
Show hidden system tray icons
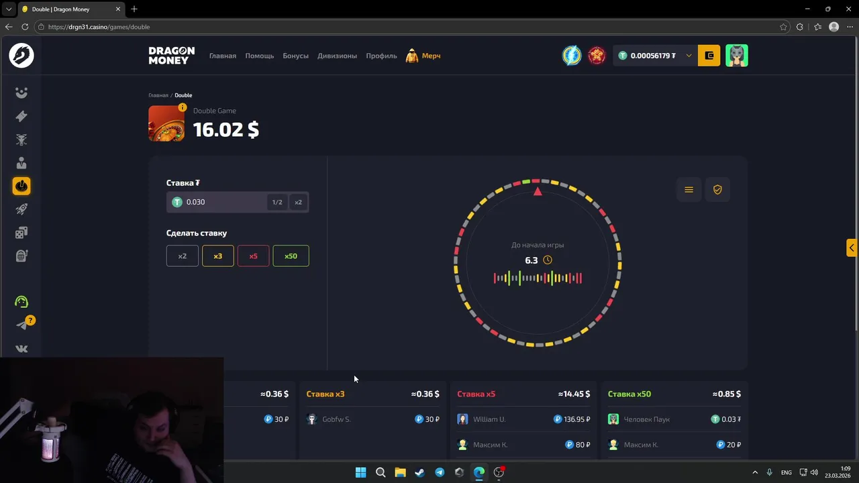tap(755, 472)
